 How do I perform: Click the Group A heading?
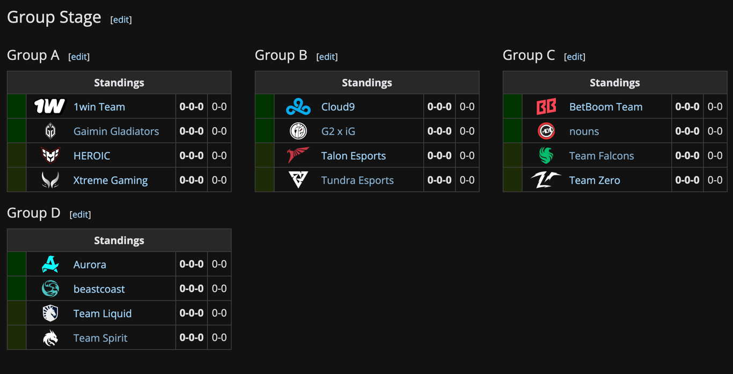[x=33, y=55]
